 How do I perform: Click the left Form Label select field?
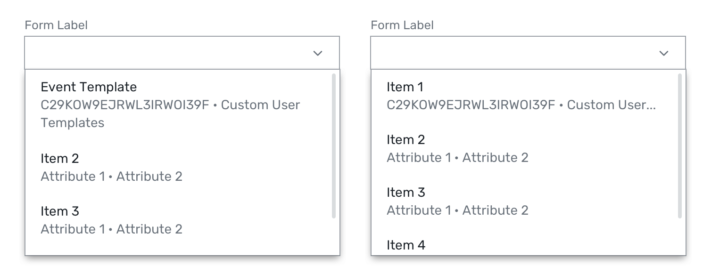pyautogui.click(x=182, y=53)
